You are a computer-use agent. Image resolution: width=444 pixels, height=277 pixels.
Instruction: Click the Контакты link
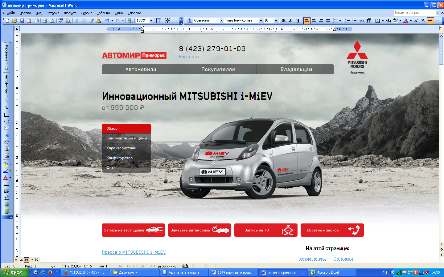189,57
